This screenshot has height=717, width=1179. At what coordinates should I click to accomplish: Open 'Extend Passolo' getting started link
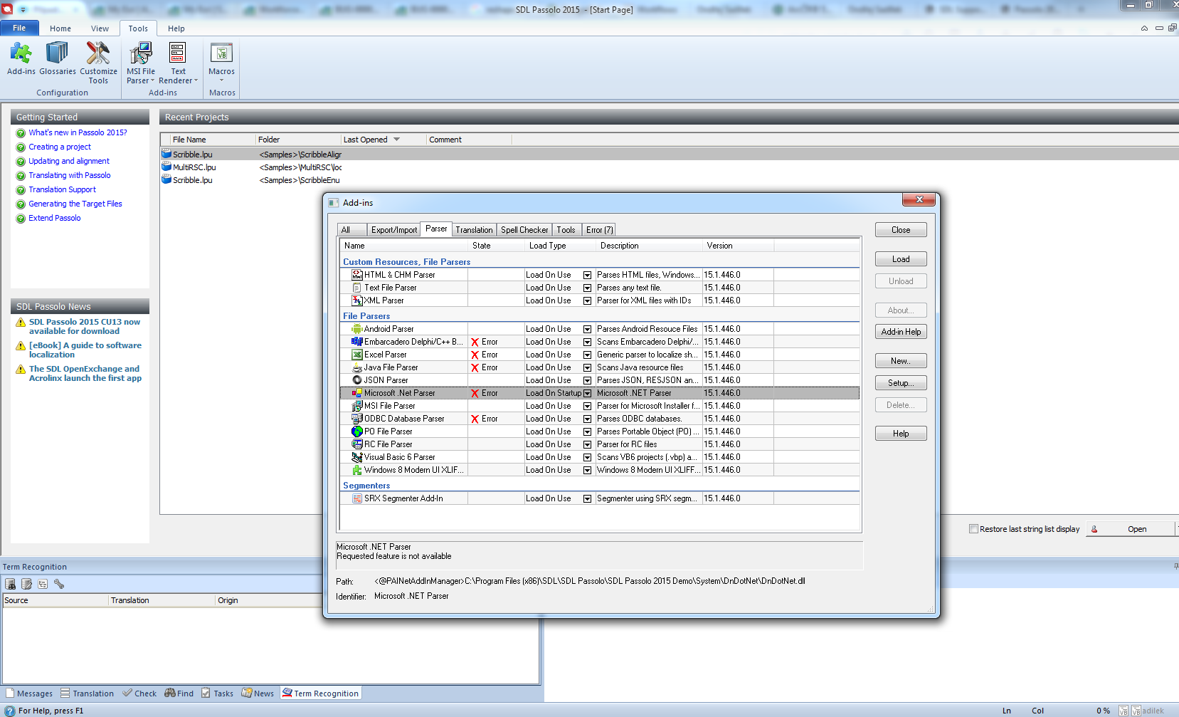pos(55,218)
